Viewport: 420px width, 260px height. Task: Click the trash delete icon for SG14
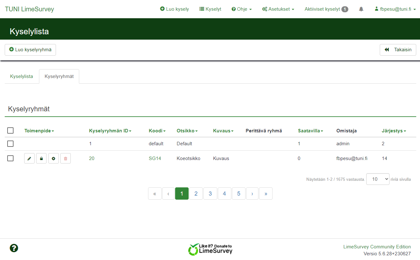point(65,158)
